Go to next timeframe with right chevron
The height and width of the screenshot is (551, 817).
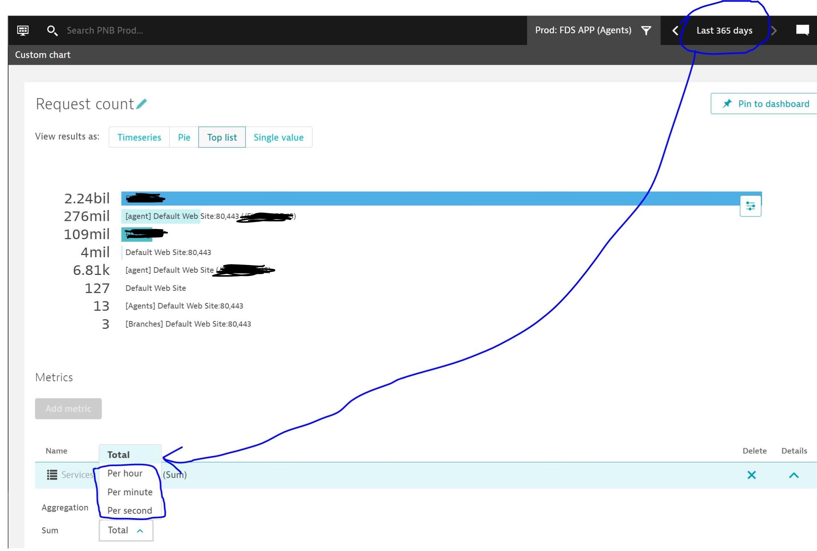point(774,30)
